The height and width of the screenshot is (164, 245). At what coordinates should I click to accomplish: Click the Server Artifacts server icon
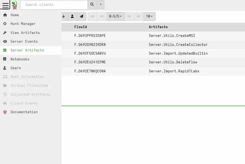pyautogui.click(x=5, y=50)
